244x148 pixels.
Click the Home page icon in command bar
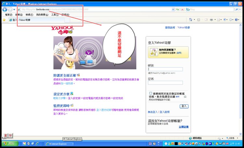191,20
